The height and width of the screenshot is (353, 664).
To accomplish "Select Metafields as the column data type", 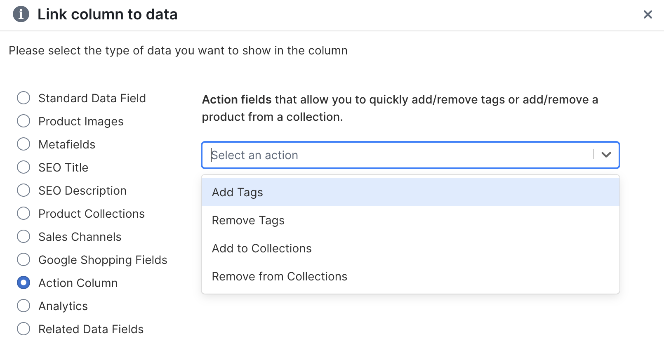I will (x=24, y=144).
